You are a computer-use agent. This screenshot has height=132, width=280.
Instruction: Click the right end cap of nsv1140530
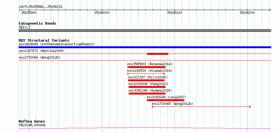coord(164,74)
